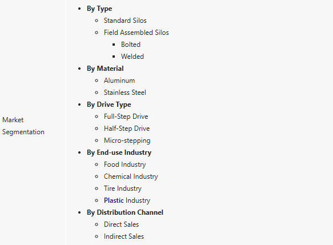Select Tire Industry list item
This screenshot has width=333, height=245.
point(123,188)
